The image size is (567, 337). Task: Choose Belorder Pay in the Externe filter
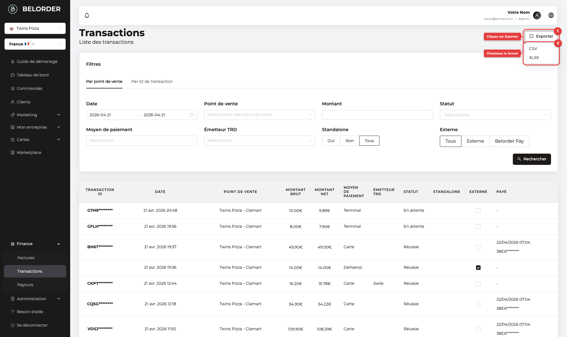pyautogui.click(x=509, y=141)
